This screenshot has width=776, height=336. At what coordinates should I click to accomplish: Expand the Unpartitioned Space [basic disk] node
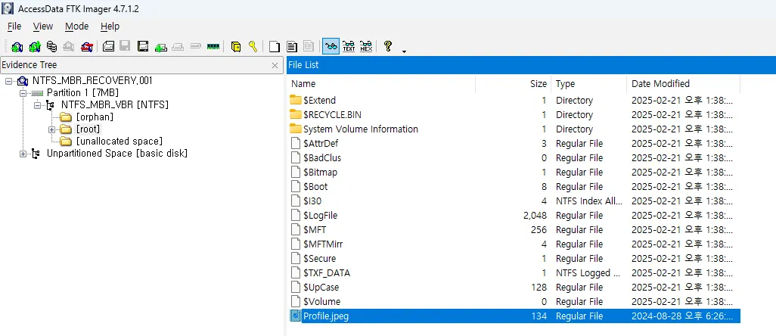23,154
